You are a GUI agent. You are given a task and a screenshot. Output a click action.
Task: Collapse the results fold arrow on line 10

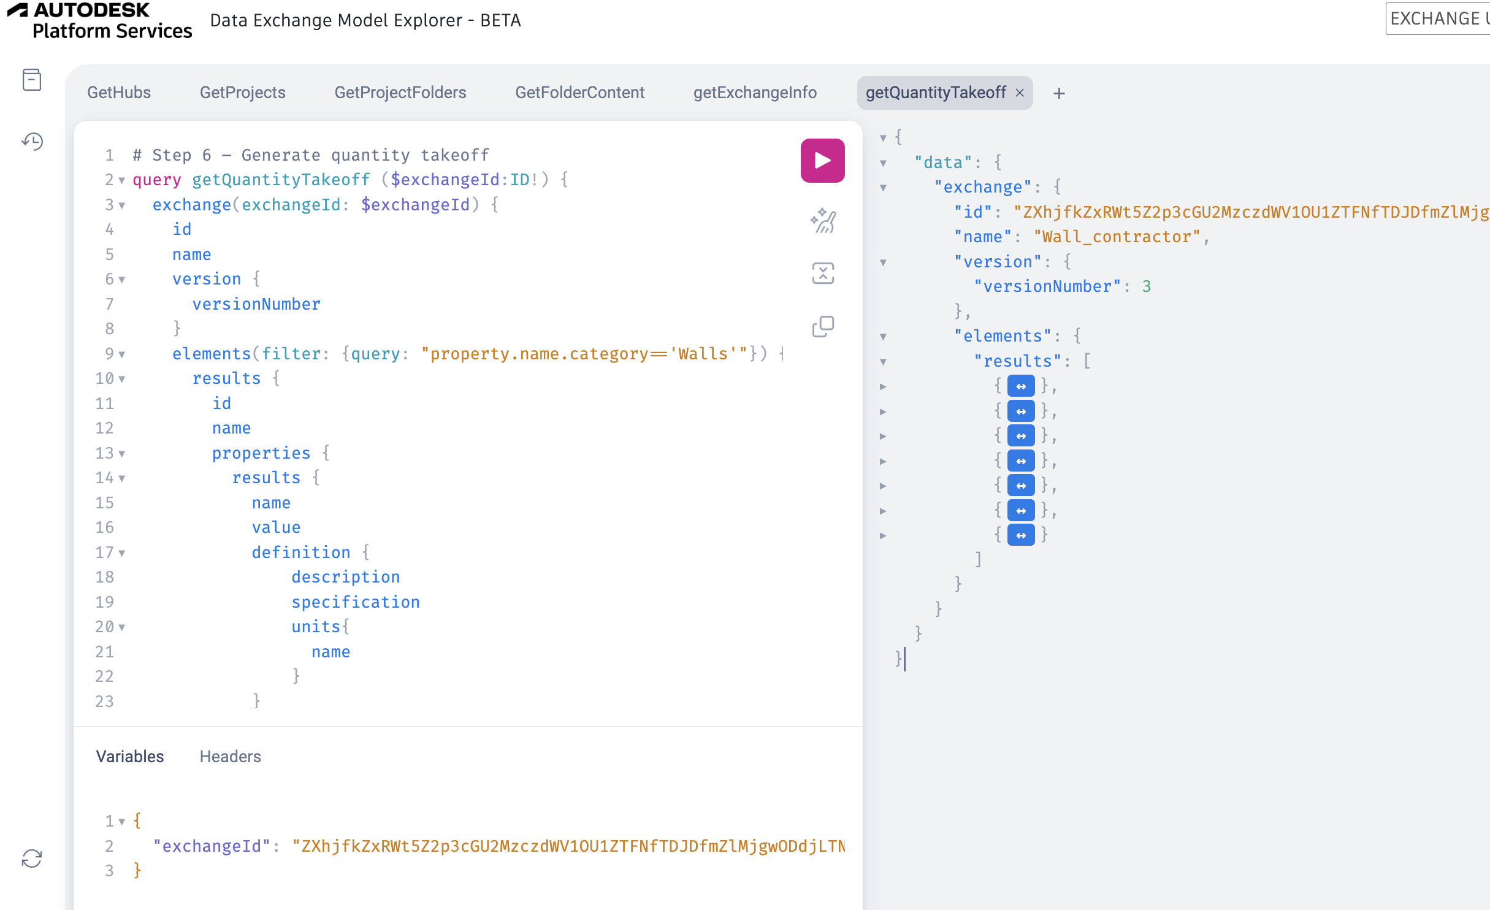pos(122,379)
